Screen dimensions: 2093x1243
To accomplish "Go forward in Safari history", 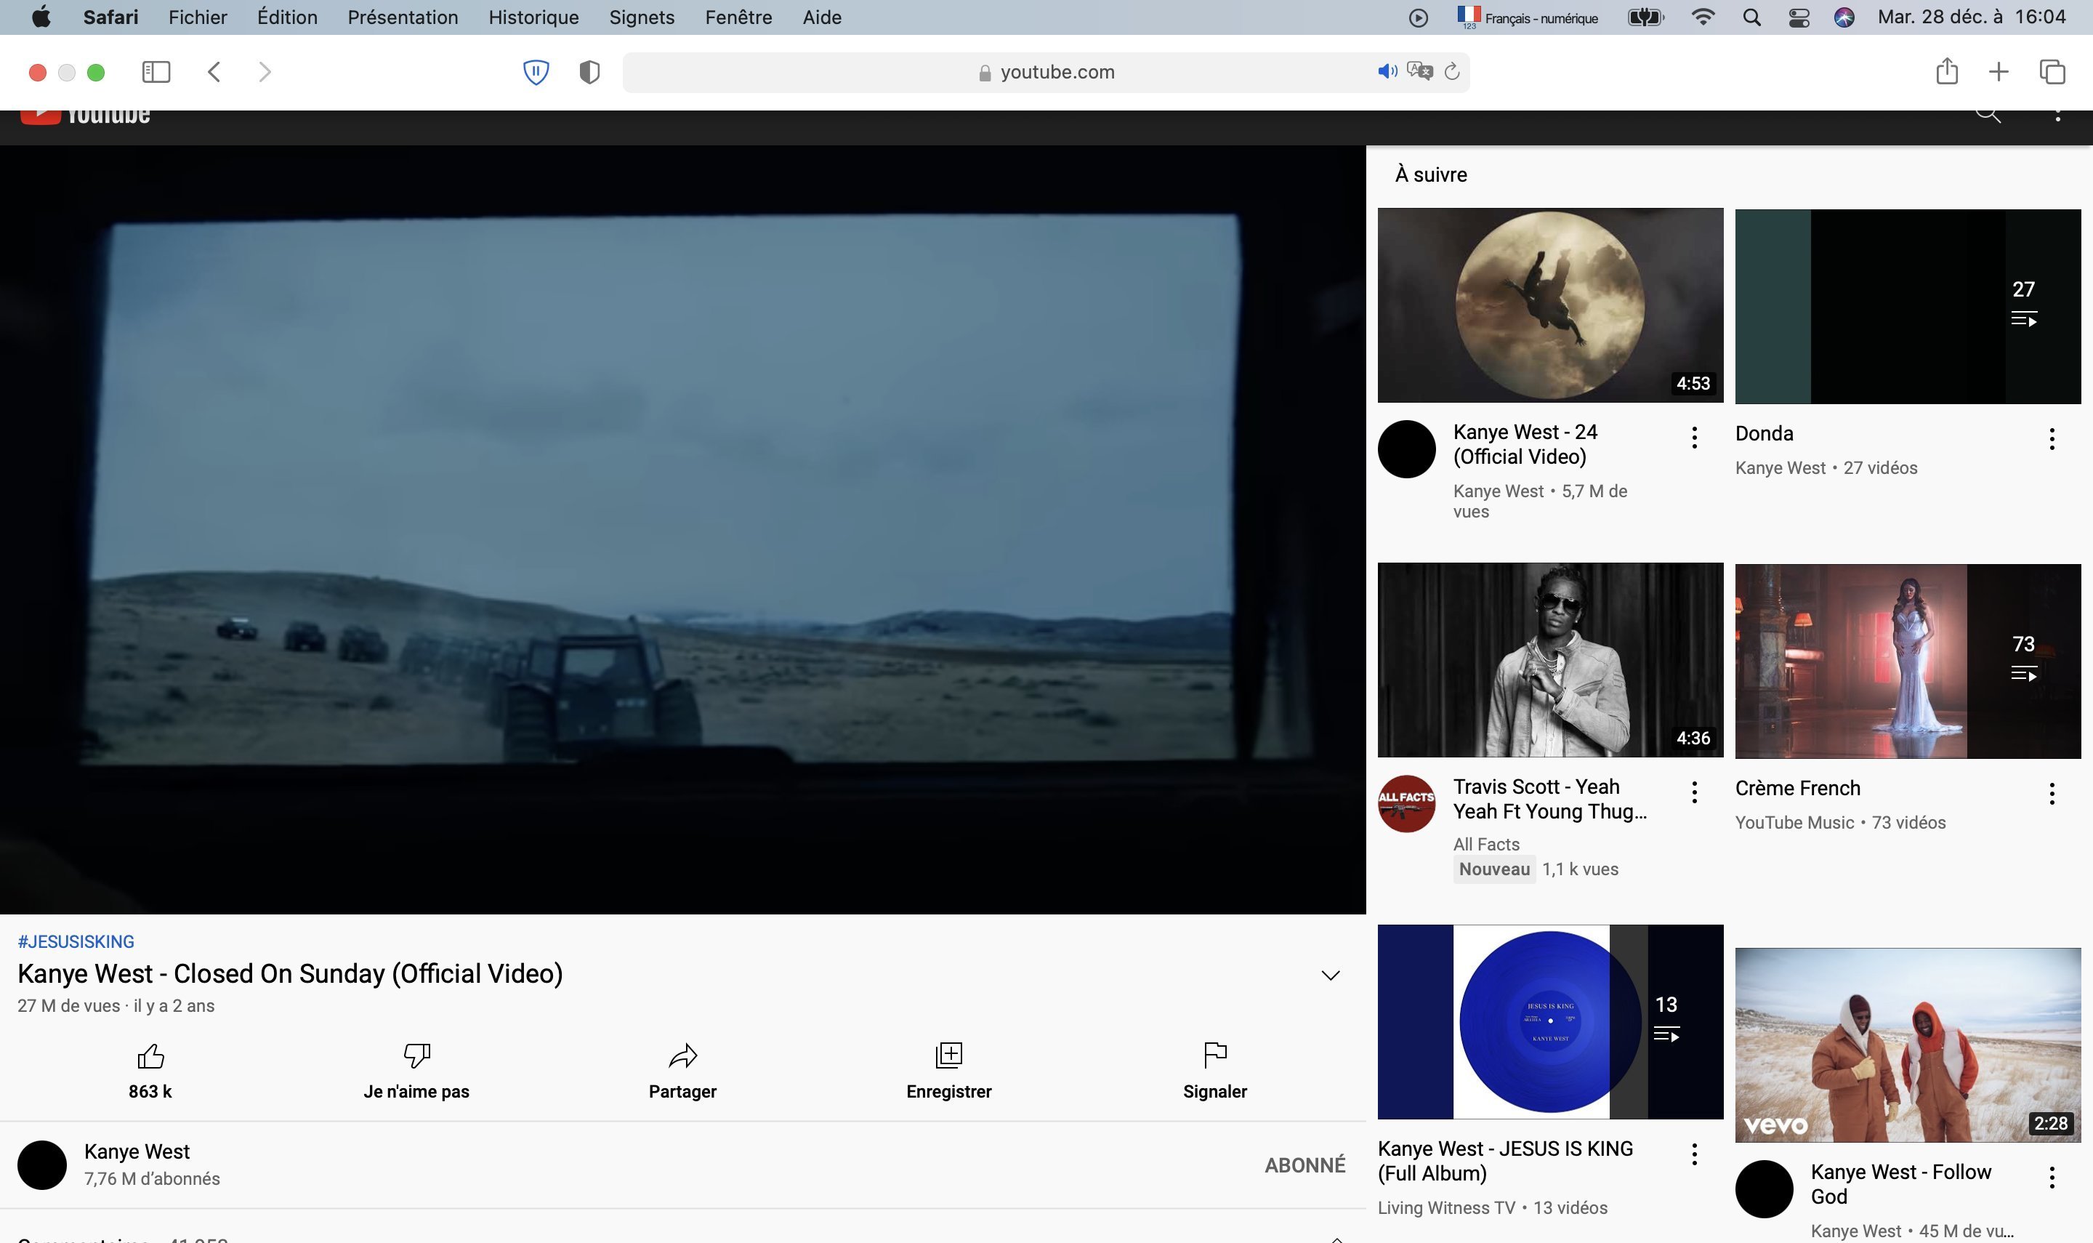I will point(265,72).
